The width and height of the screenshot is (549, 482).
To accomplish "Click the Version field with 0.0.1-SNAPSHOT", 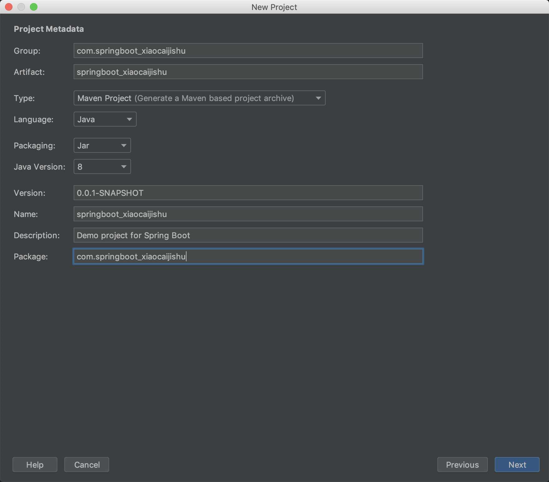I will [248, 193].
